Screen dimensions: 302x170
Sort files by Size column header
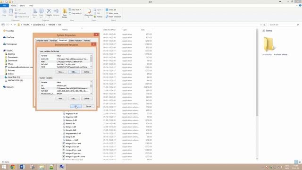[x=143, y=30]
